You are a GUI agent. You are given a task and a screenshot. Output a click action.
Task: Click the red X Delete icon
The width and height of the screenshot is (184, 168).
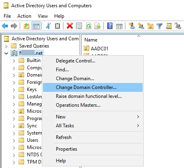coord(70,26)
